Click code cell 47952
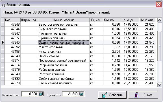163x102 pixels. 12,47
